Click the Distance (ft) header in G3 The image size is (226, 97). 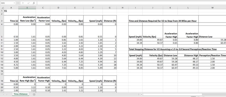click(109, 19)
